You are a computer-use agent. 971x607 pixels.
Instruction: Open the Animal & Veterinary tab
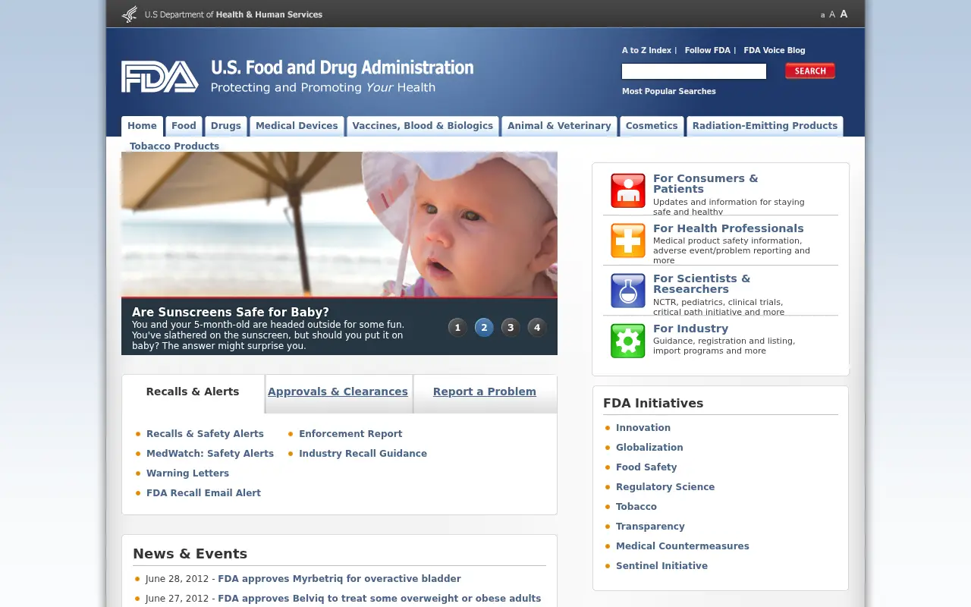click(x=559, y=126)
